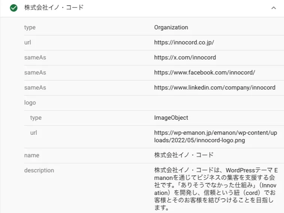Click the facebook.com/innocord sameAs value
The image size is (284, 213).
tap(204, 73)
